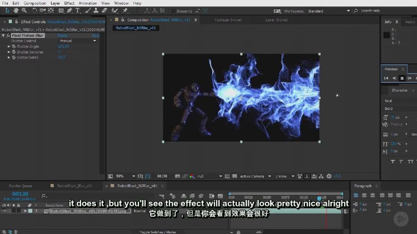
Task: Select the Zoom magnifier tool
Action: [24, 11]
